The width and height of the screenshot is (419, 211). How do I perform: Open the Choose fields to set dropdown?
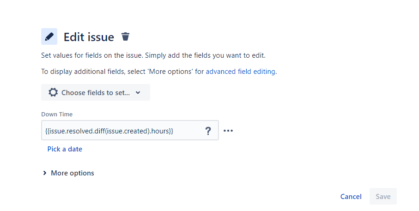pos(96,92)
